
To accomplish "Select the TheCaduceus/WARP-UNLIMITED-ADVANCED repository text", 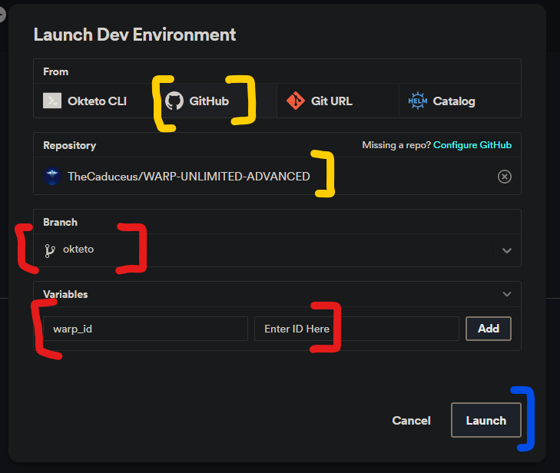I will 188,177.
